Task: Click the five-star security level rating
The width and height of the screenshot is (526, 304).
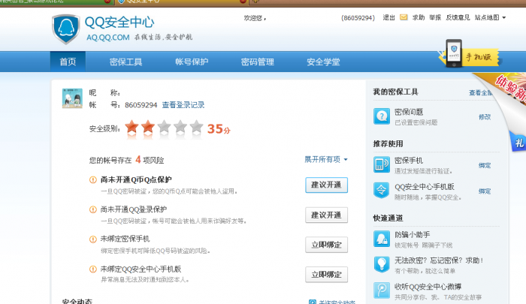Action: [164, 128]
